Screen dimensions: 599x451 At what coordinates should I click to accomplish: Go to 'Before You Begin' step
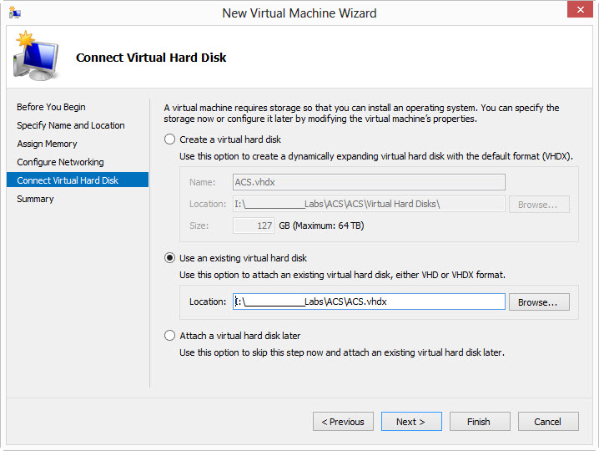51,107
